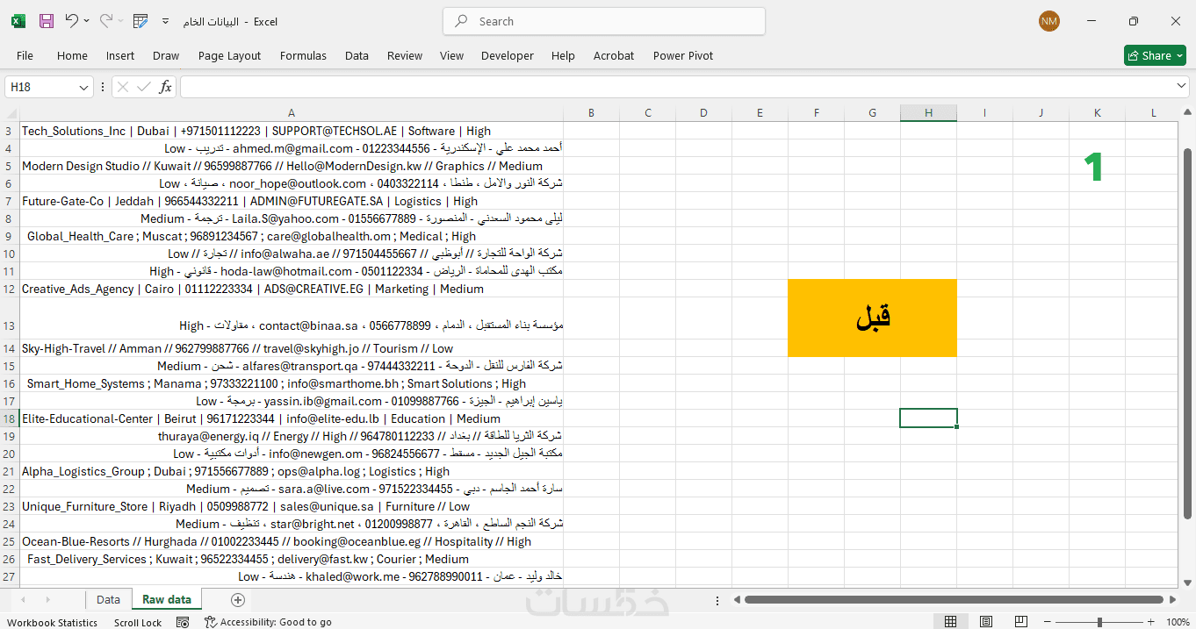Screen dimensions: 1196x629
Task: Click the vertical scrollbar down arrow
Action: point(1187,583)
